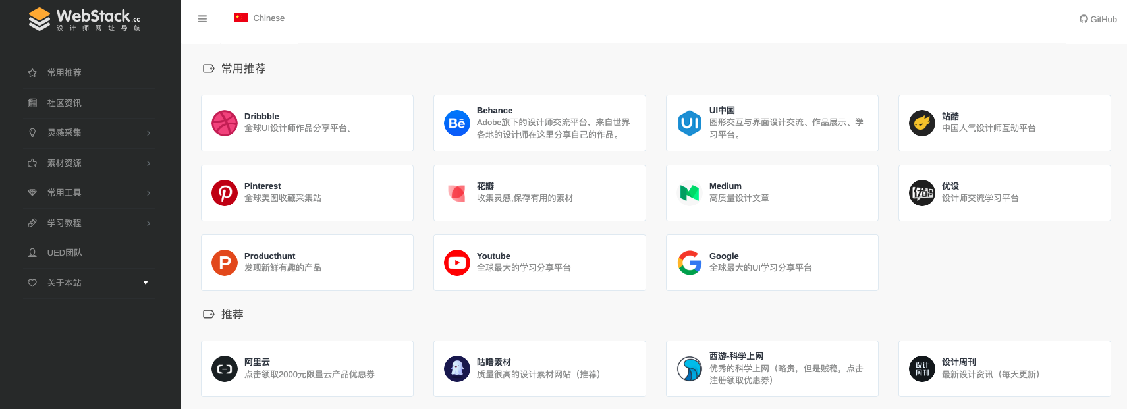Screen dimensions: 1127x409
Task: Open the Chinese language selector
Action: pyautogui.click(x=260, y=18)
